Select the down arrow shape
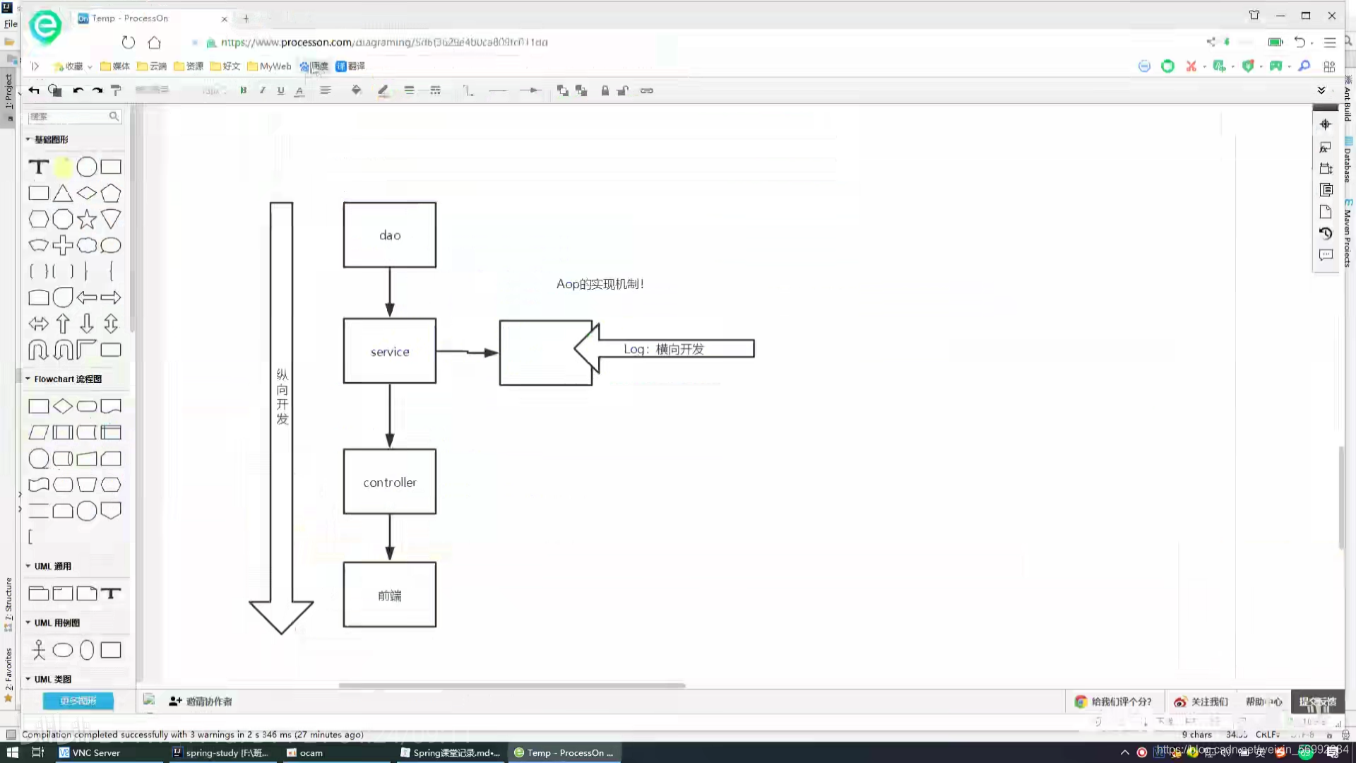 pyautogui.click(x=87, y=324)
